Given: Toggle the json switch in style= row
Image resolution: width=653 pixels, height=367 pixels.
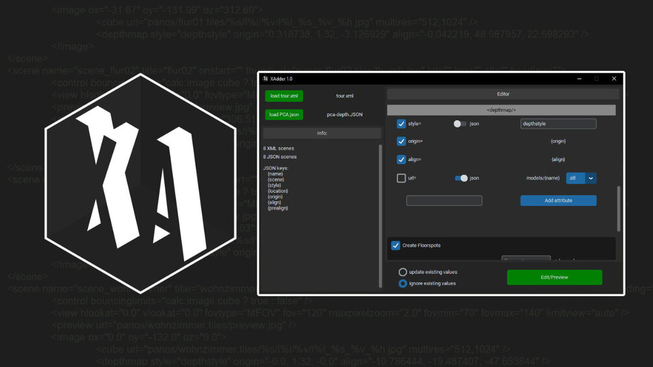Looking at the screenshot, I should point(460,123).
